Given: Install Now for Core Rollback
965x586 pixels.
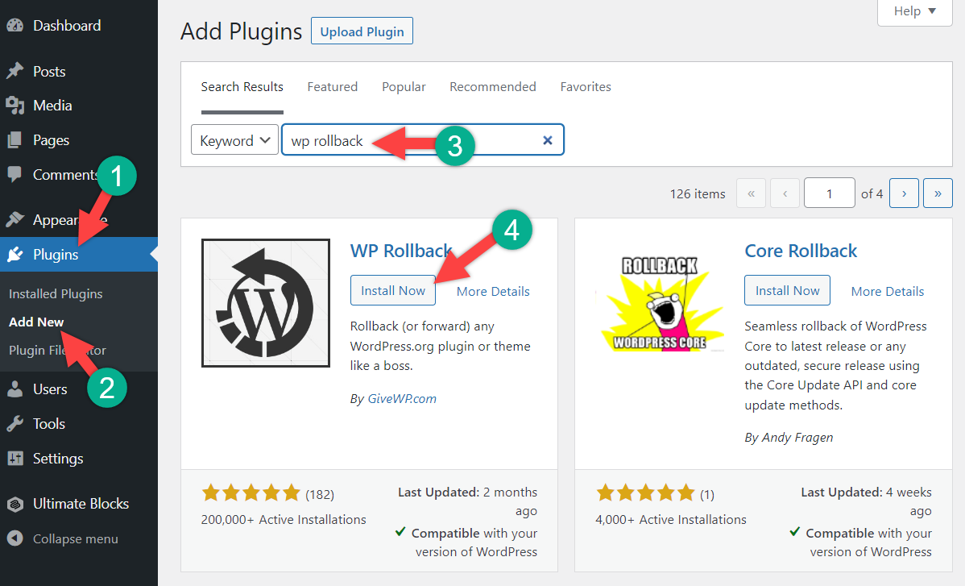Looking at the screenshot, I should pyautogui.click(x=787, y=290).
